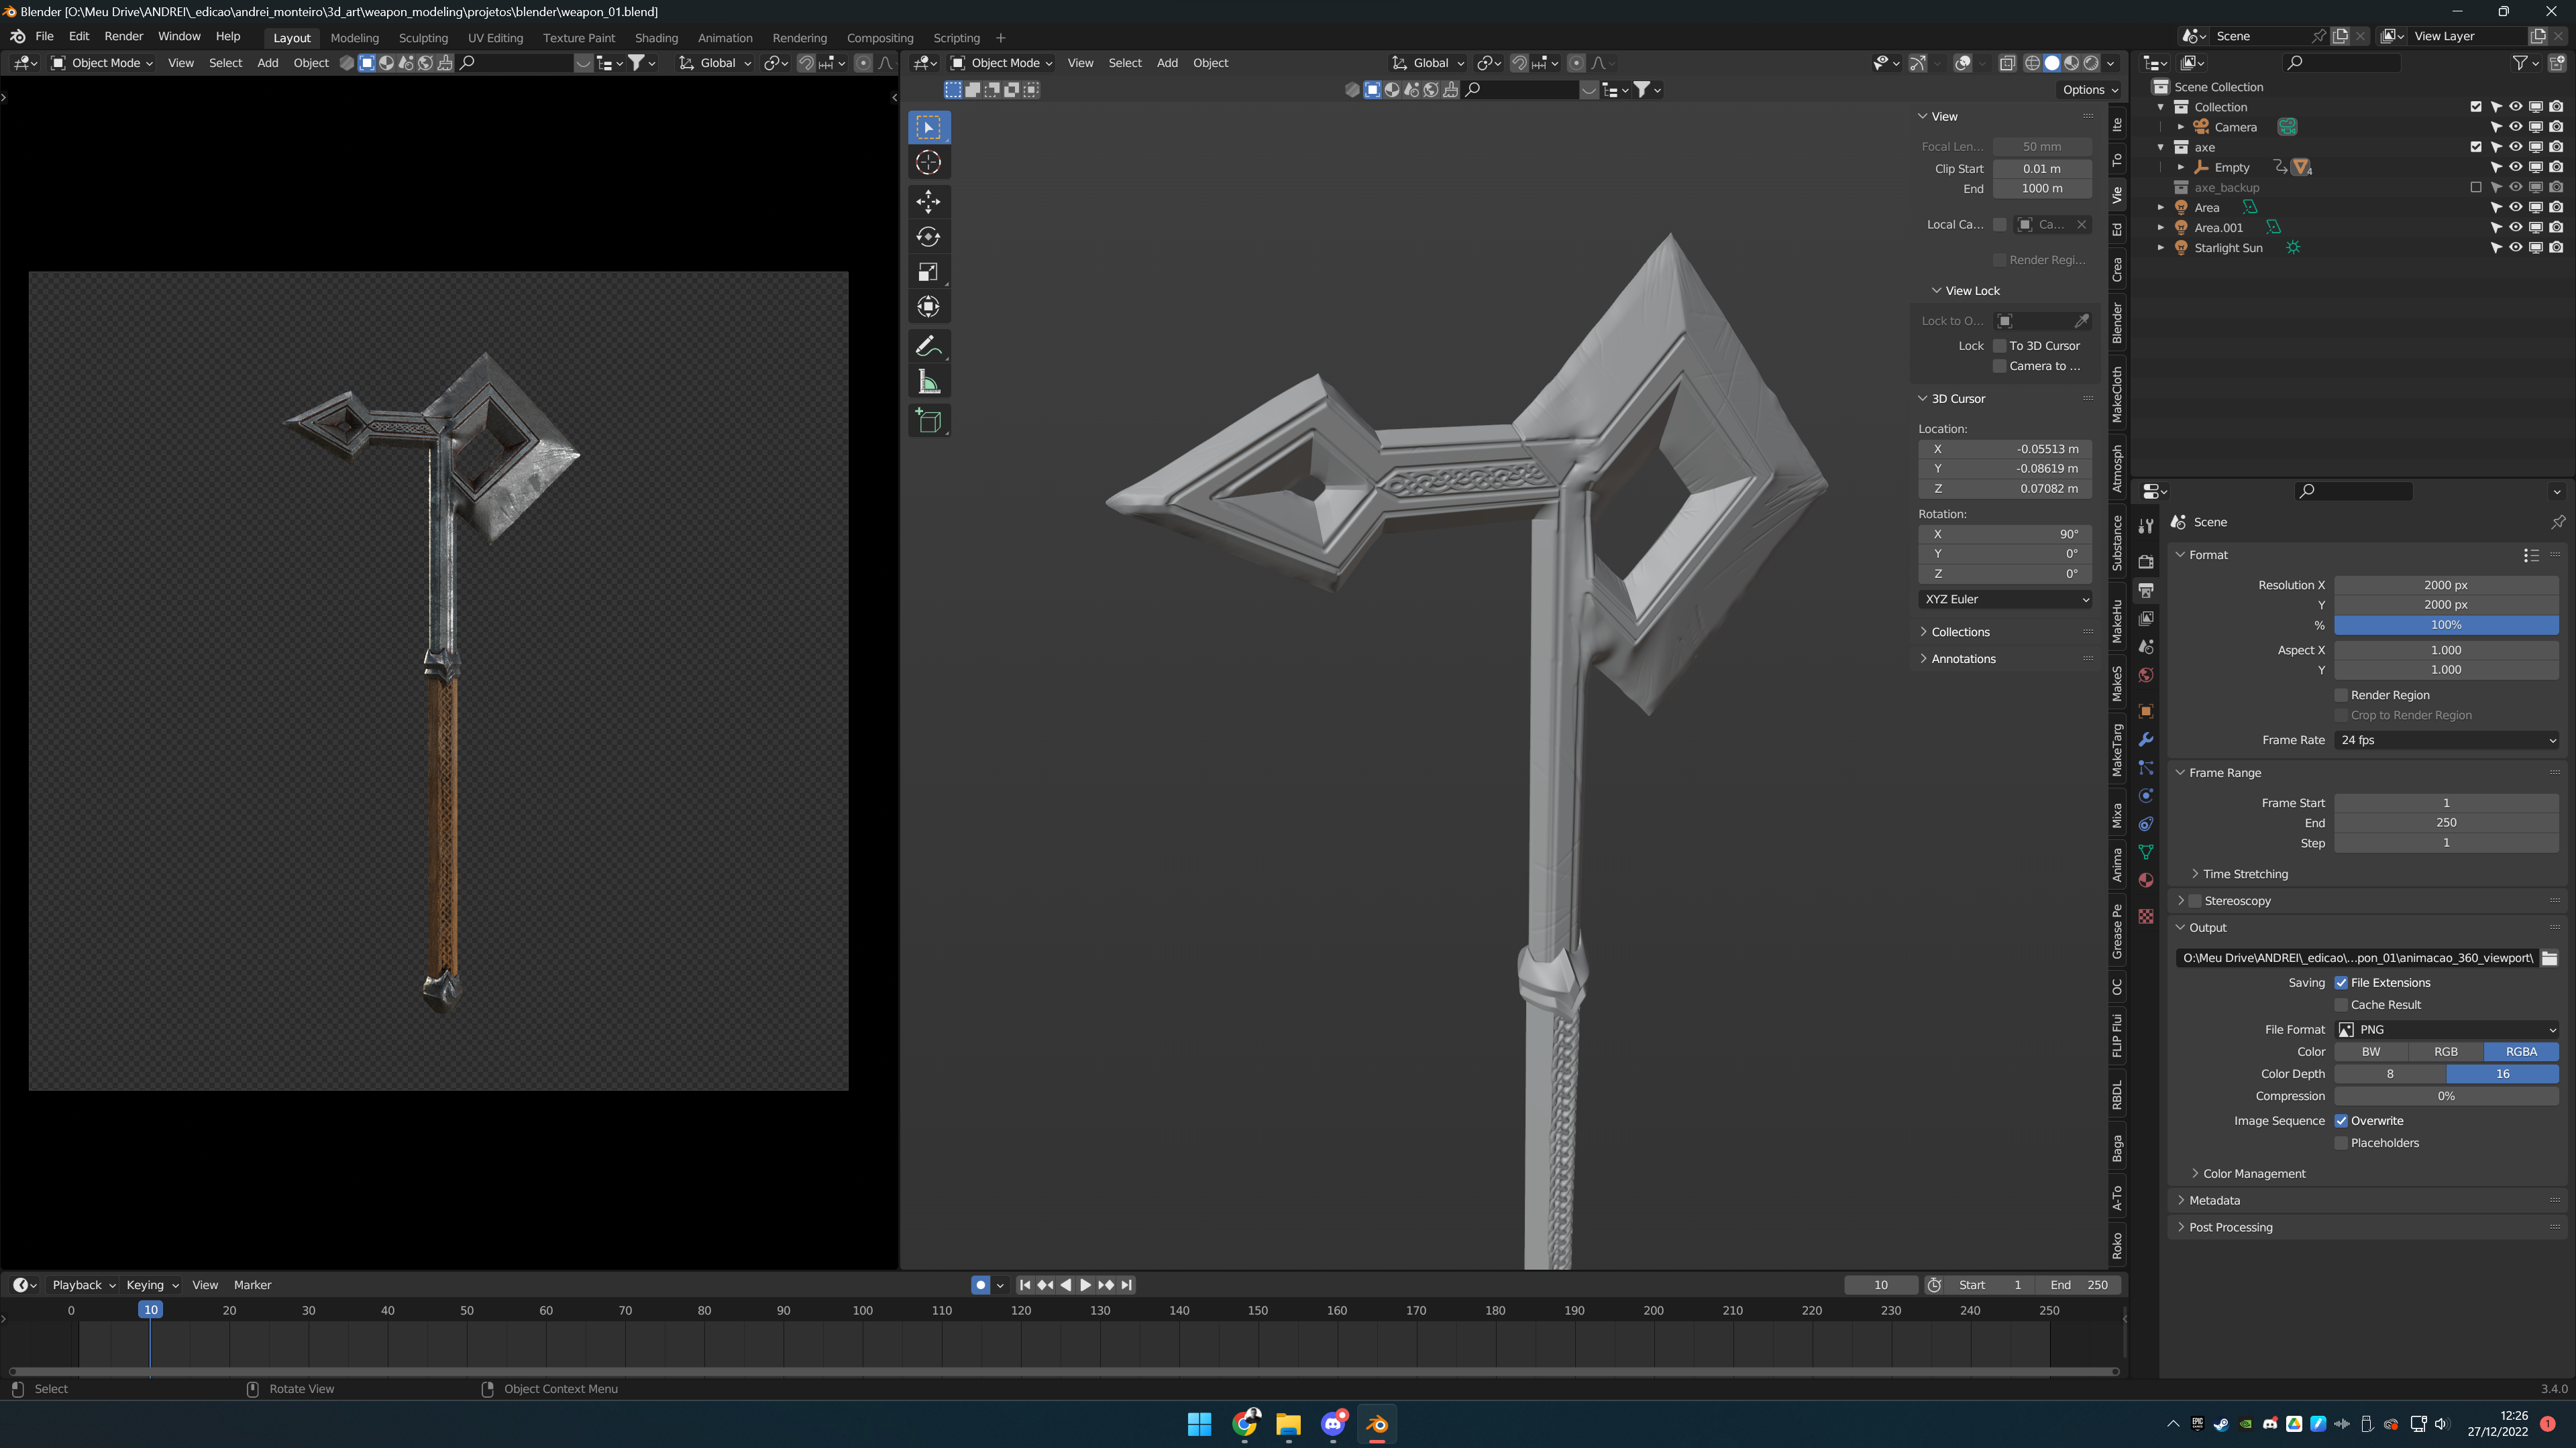The width and height of the screenshot is (2576, 1448).
Task: Set color mode to RGB
Action: pyautogui.click(x=2446, y=1052)
